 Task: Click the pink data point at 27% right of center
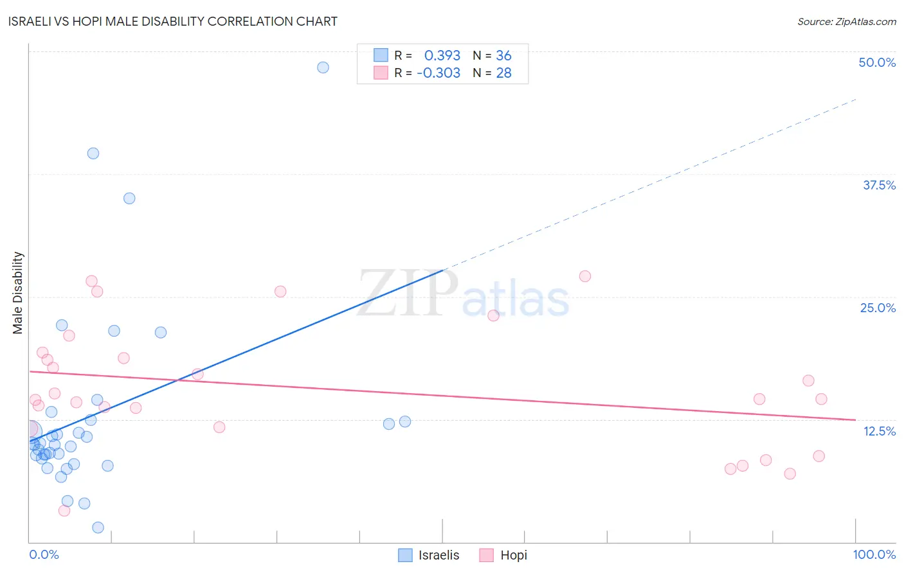(584, 276)
